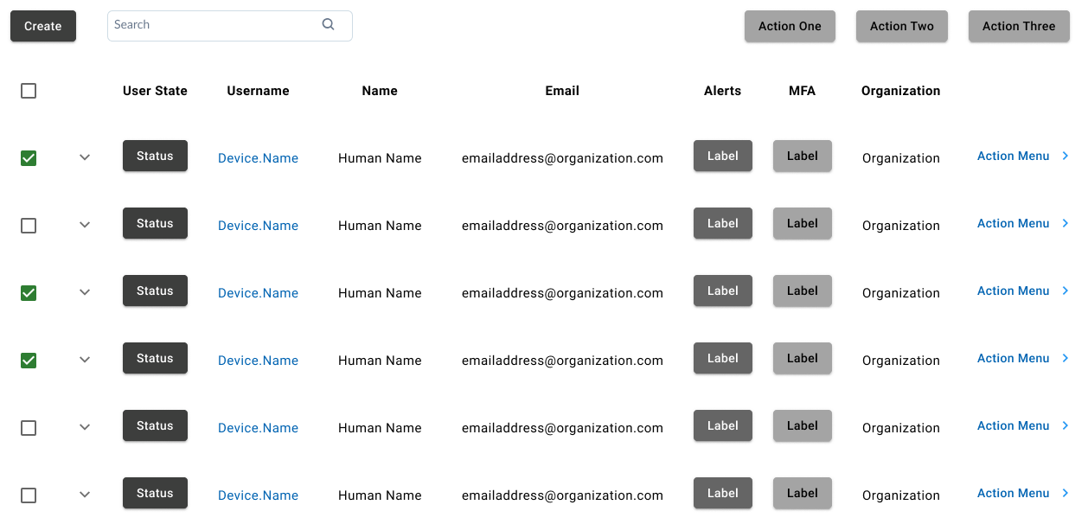Toggle the select-all checkbox in the table header
The image size is (1088, 524).
29,91
